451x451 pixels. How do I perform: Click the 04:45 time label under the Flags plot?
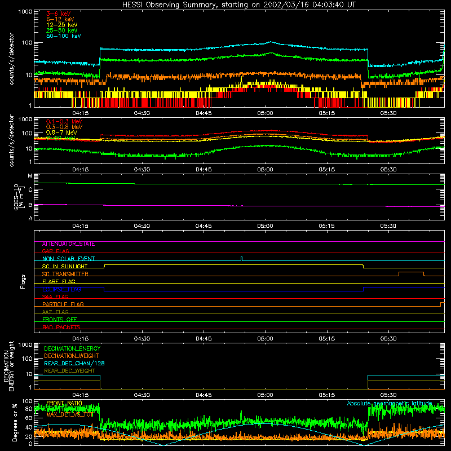point(204,339)
